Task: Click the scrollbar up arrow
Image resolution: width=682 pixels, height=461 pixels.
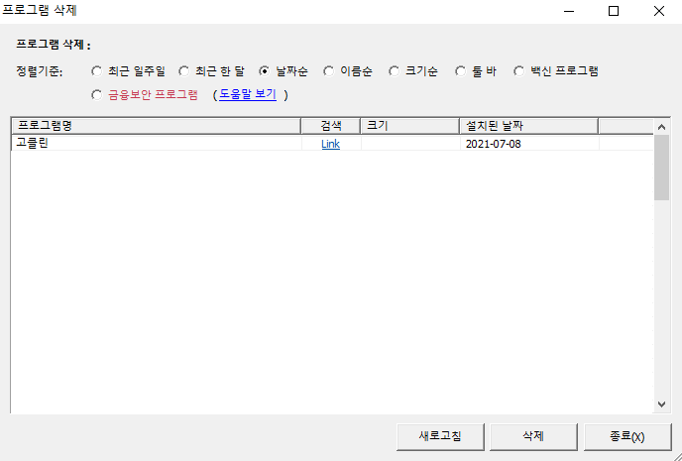Action: (661, 127)
